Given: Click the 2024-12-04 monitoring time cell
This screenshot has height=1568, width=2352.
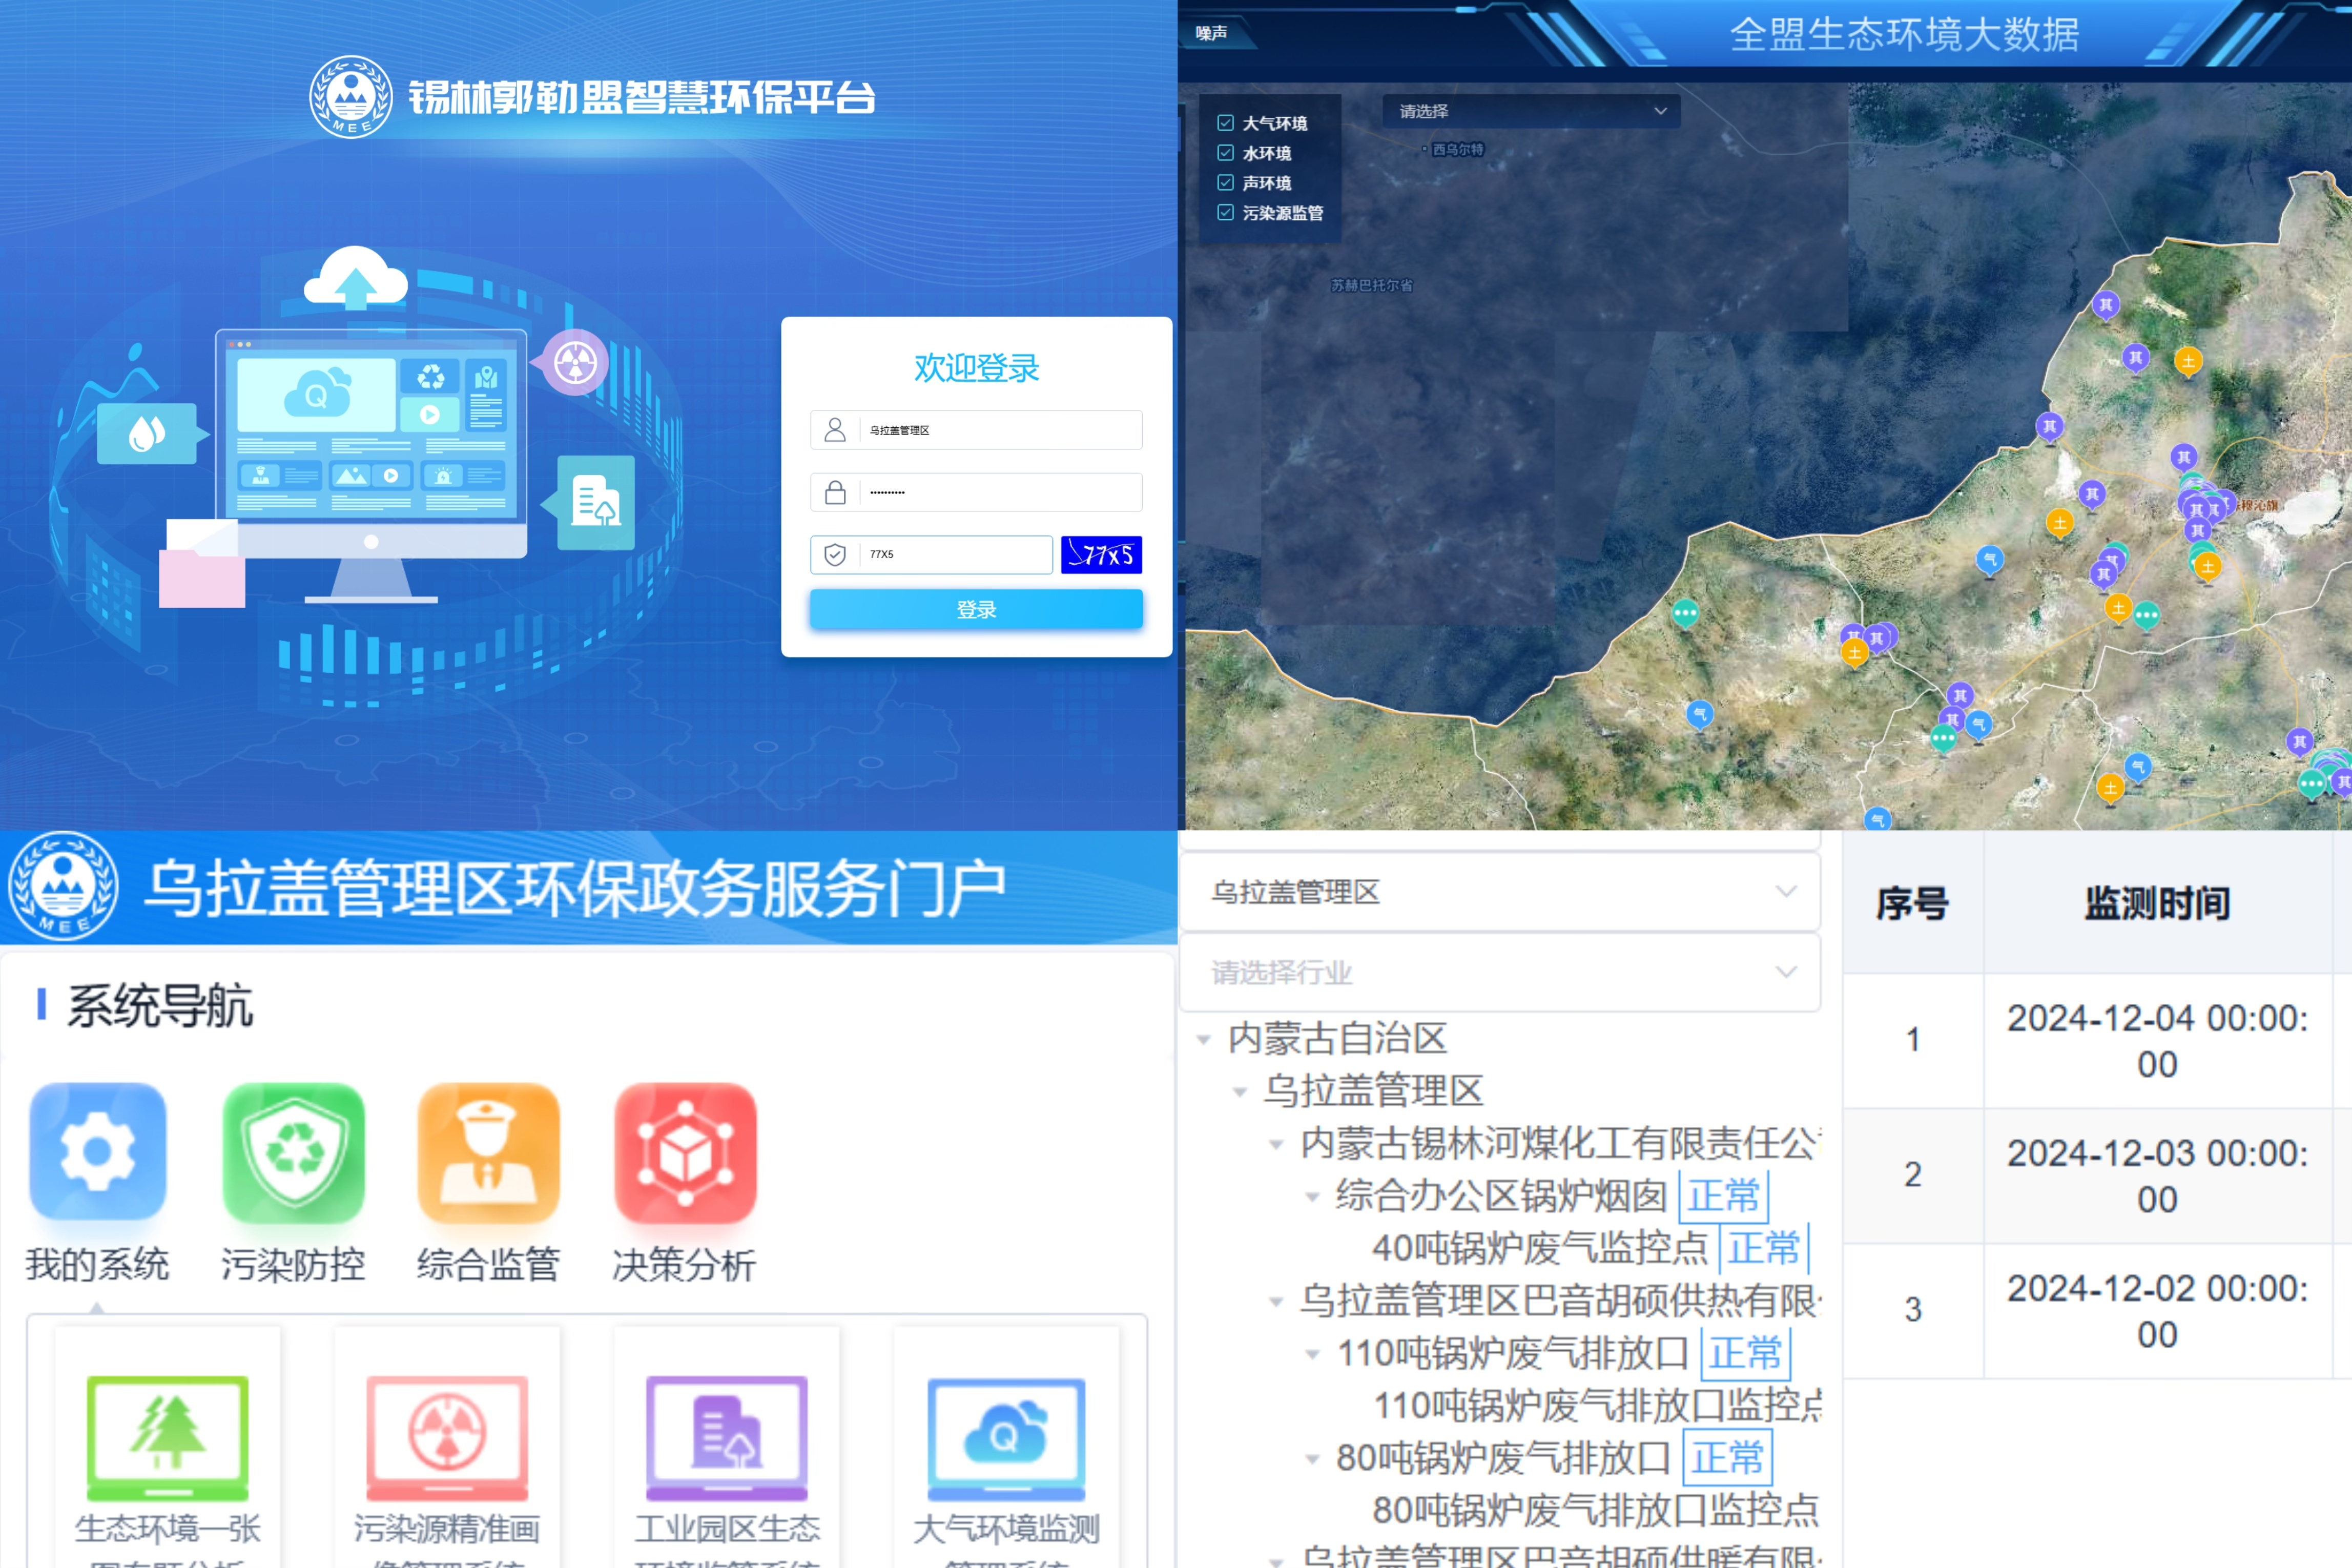Looking at the screenshot, I should click(2157, 1041).
